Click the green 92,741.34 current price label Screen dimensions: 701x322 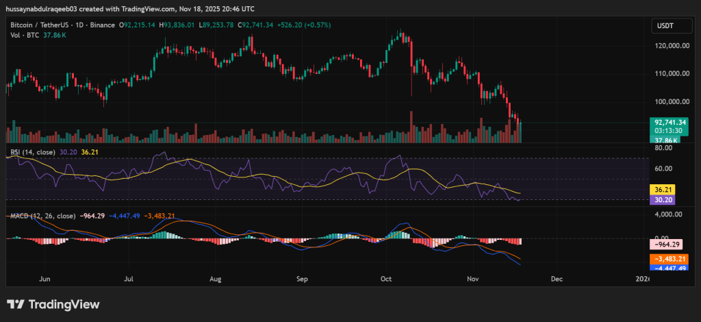point(667,122)
